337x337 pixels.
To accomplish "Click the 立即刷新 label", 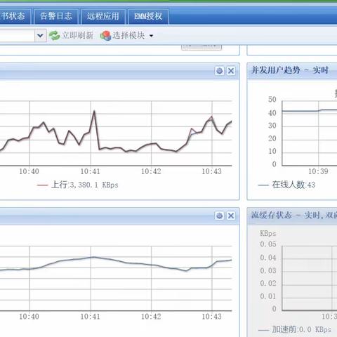I will point(77,36).
